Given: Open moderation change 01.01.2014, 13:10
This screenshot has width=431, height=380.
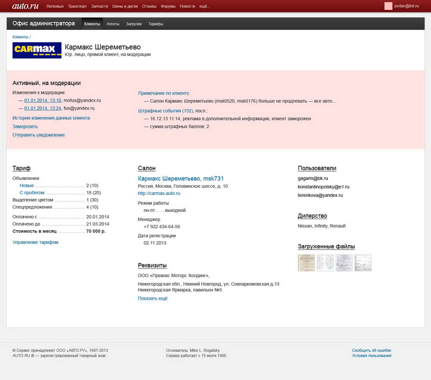Looking at the screenshot, I should coord(42,100).
